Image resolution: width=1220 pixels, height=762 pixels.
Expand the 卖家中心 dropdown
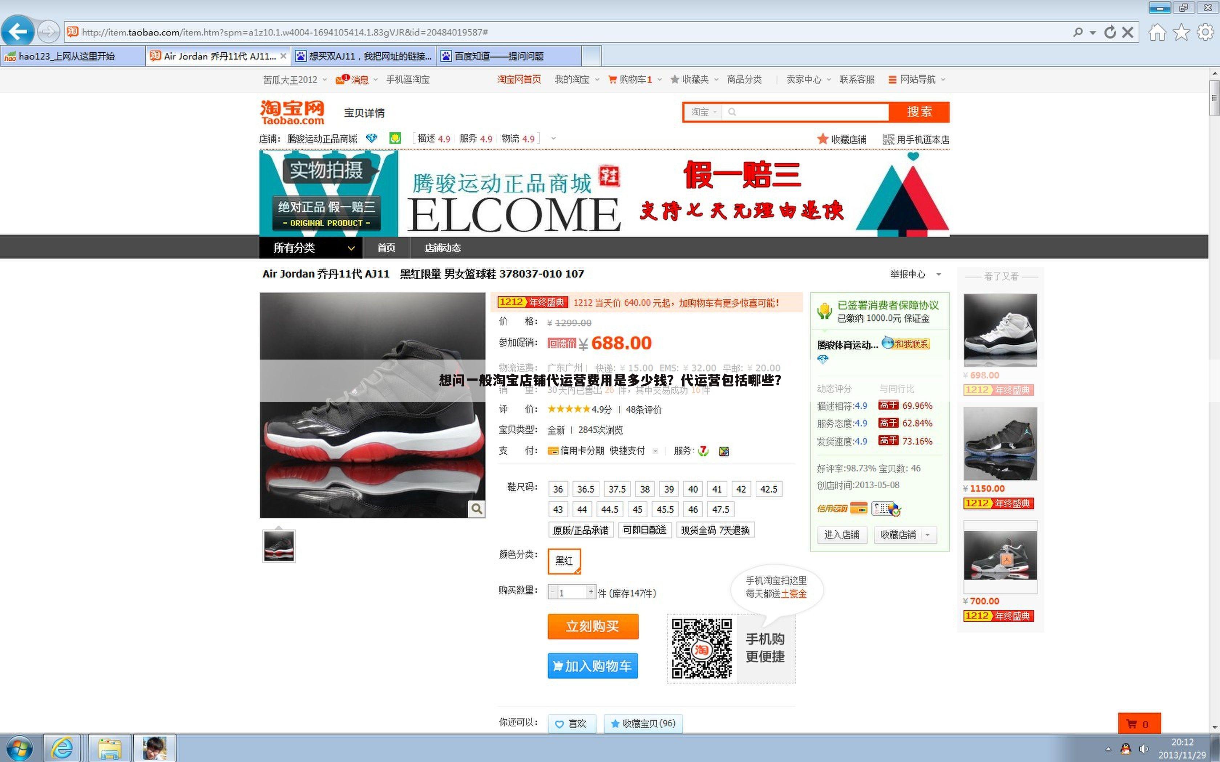[x=809, y=80]
